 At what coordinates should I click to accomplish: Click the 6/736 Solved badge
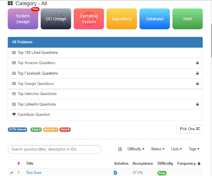[x=17, y=129]
